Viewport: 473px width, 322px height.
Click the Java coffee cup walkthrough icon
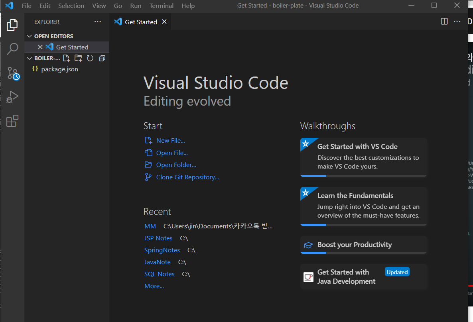click(308, 277)
